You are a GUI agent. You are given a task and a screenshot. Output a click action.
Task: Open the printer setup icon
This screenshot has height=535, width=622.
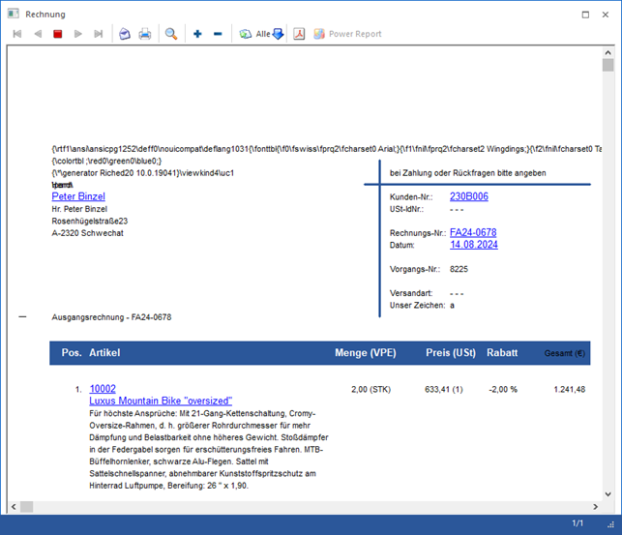click(x=125, y=34)
